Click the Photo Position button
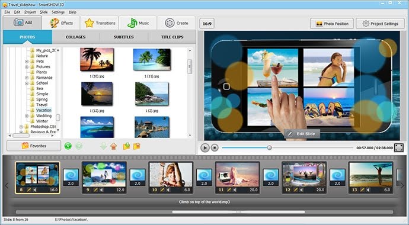Image resolution: width=409 pixels, height=225 pixels. [x=332, y=24]
